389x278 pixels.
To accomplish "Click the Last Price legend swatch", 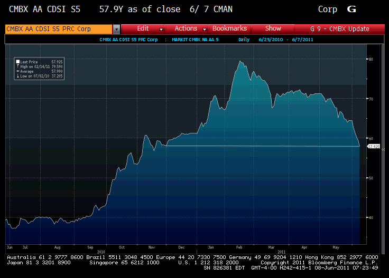I will (18, 62).
